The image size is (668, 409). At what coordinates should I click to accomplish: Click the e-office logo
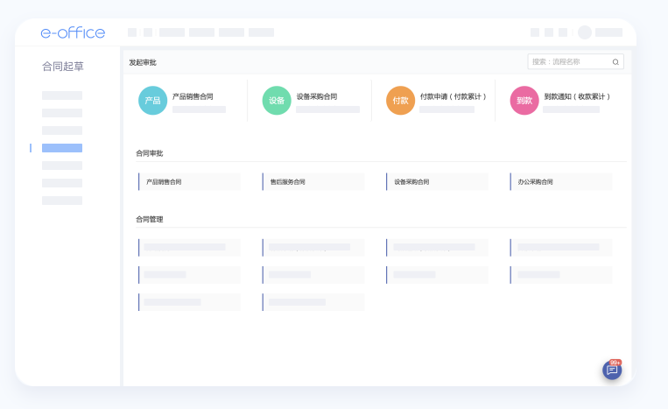(73, 32)
